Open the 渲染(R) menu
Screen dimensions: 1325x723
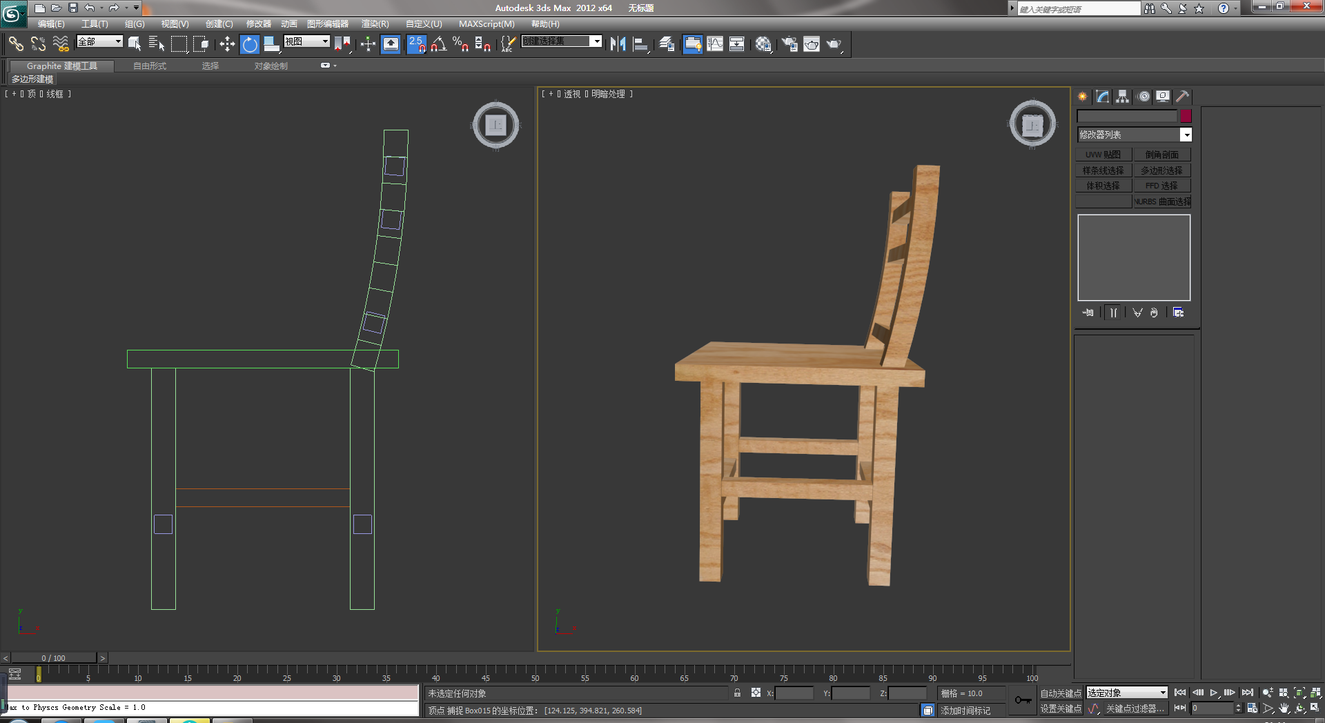[375, 23]
